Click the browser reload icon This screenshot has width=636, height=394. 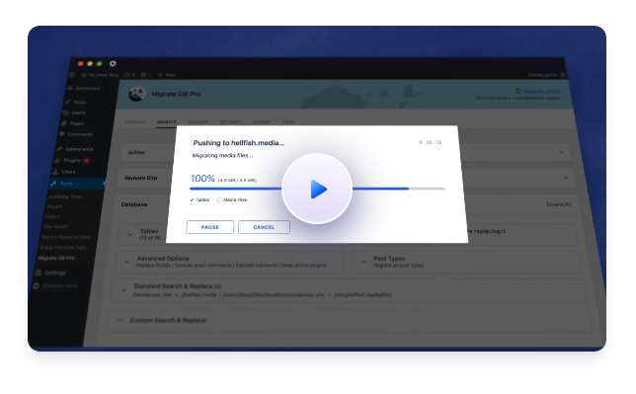coord(113,63)
